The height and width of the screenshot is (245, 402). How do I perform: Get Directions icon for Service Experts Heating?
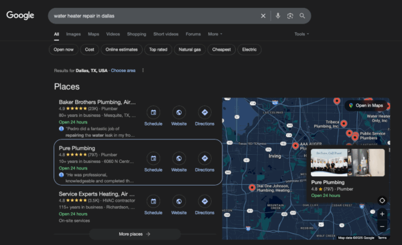(x=204, y=202)
